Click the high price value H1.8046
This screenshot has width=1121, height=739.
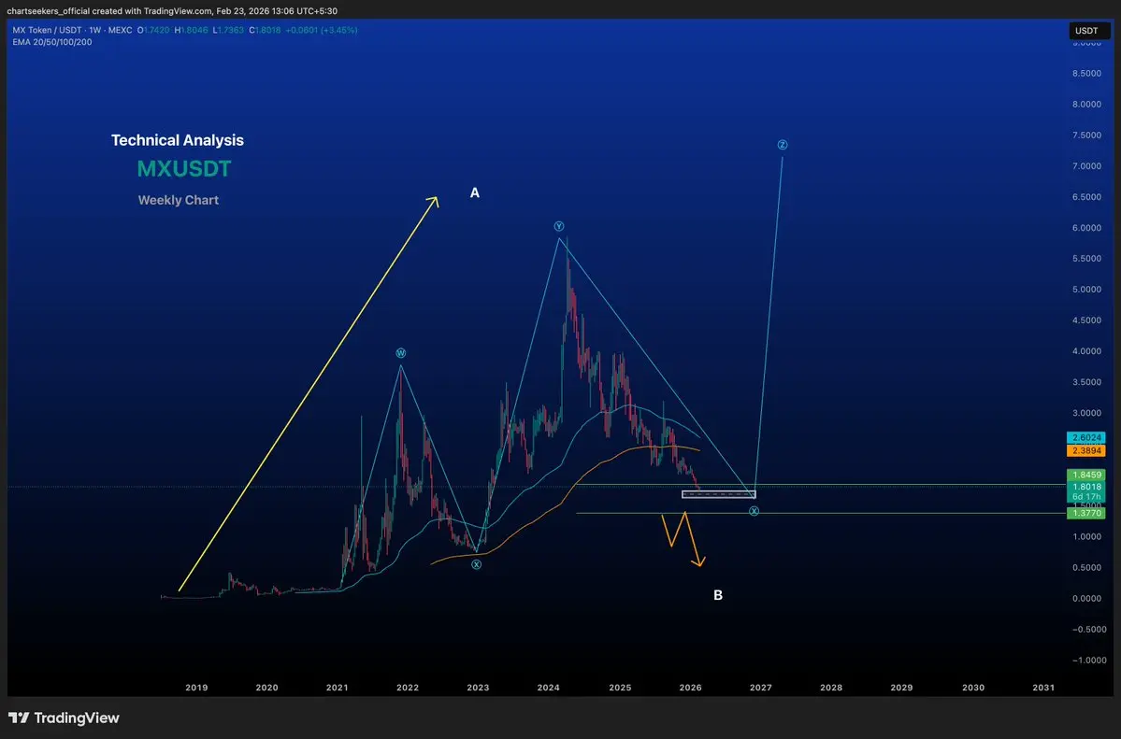191,30
